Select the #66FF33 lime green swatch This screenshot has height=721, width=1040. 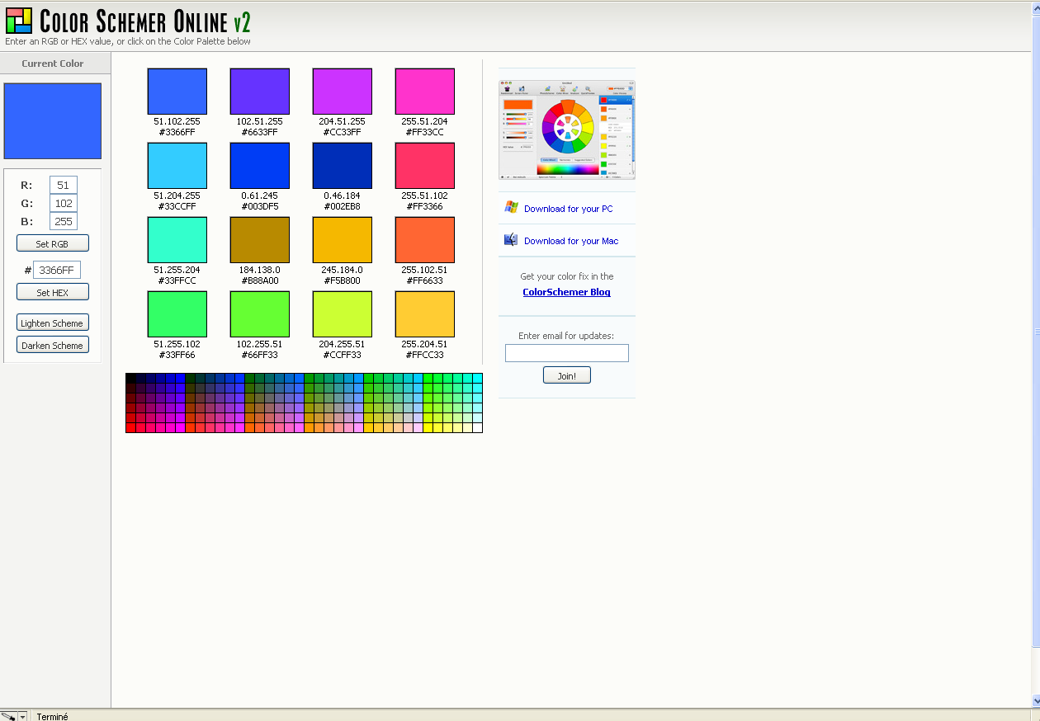(260, 313)
